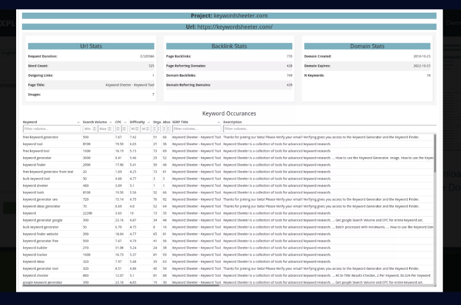The width and height of the screenshot is (461, 305).
Task: Focus the Difficulty minimum filter field
Action: [x=135, y=128]
